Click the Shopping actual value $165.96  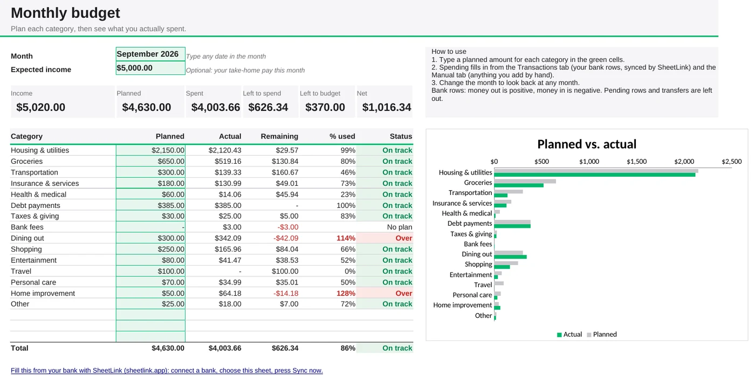point(228,249)
